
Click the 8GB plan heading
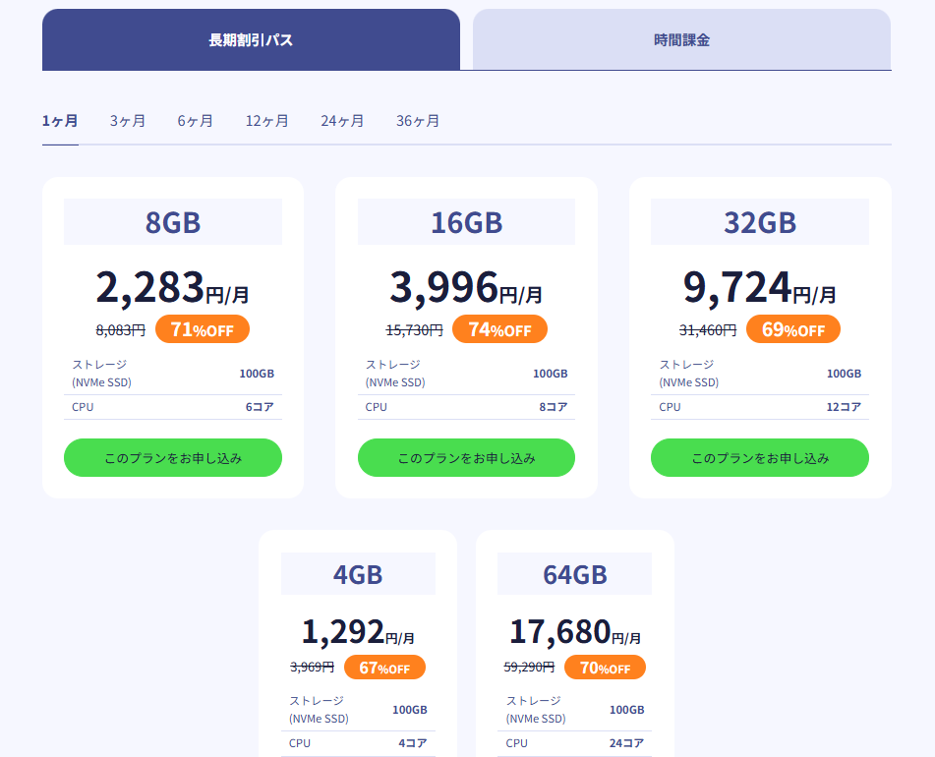coord(173,222)
